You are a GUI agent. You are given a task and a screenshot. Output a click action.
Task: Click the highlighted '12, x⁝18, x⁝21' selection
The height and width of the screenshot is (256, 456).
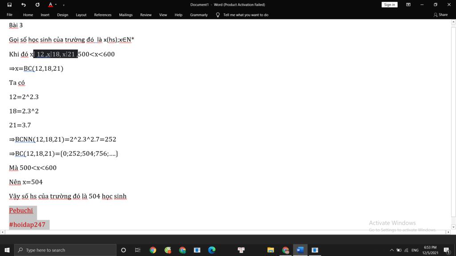[56, 54]
